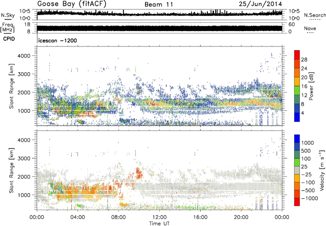Click the '04:00' time axis tick label
326x226 pixels.
tap(77, 217)
